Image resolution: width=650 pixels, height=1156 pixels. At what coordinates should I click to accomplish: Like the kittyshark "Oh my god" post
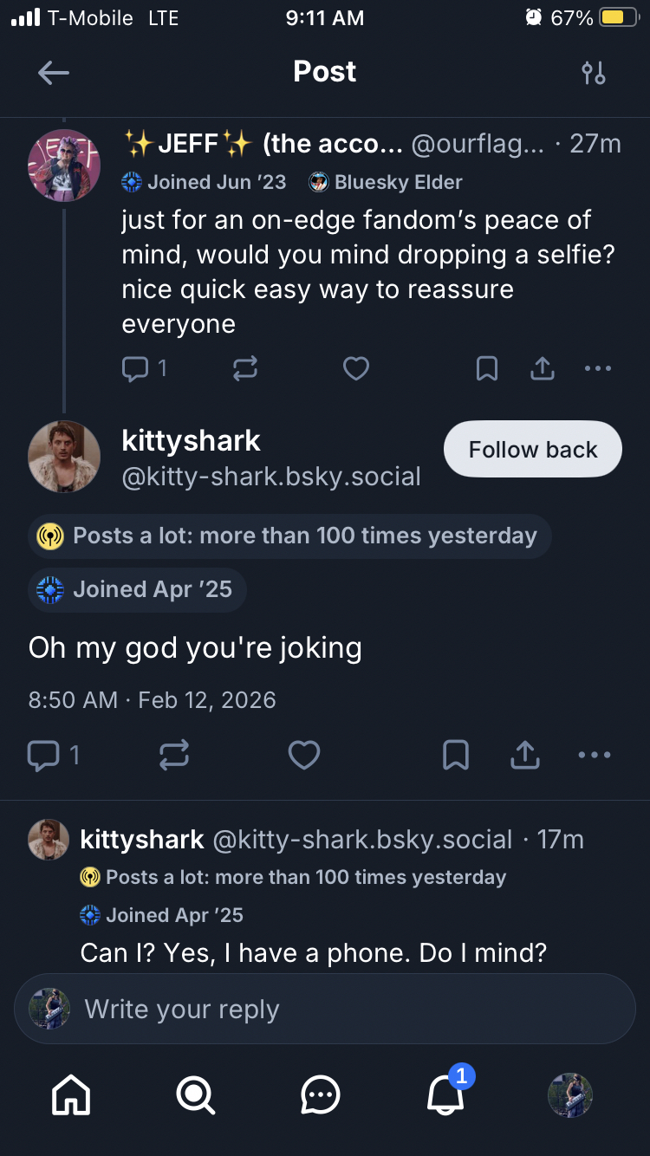point(304,756)
